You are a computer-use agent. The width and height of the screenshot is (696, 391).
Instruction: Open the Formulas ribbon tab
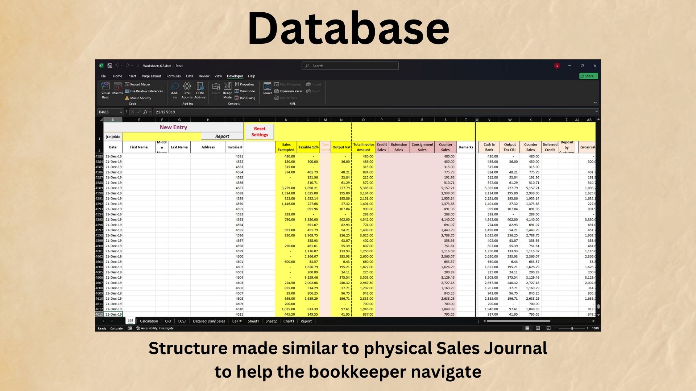(173, 76)
